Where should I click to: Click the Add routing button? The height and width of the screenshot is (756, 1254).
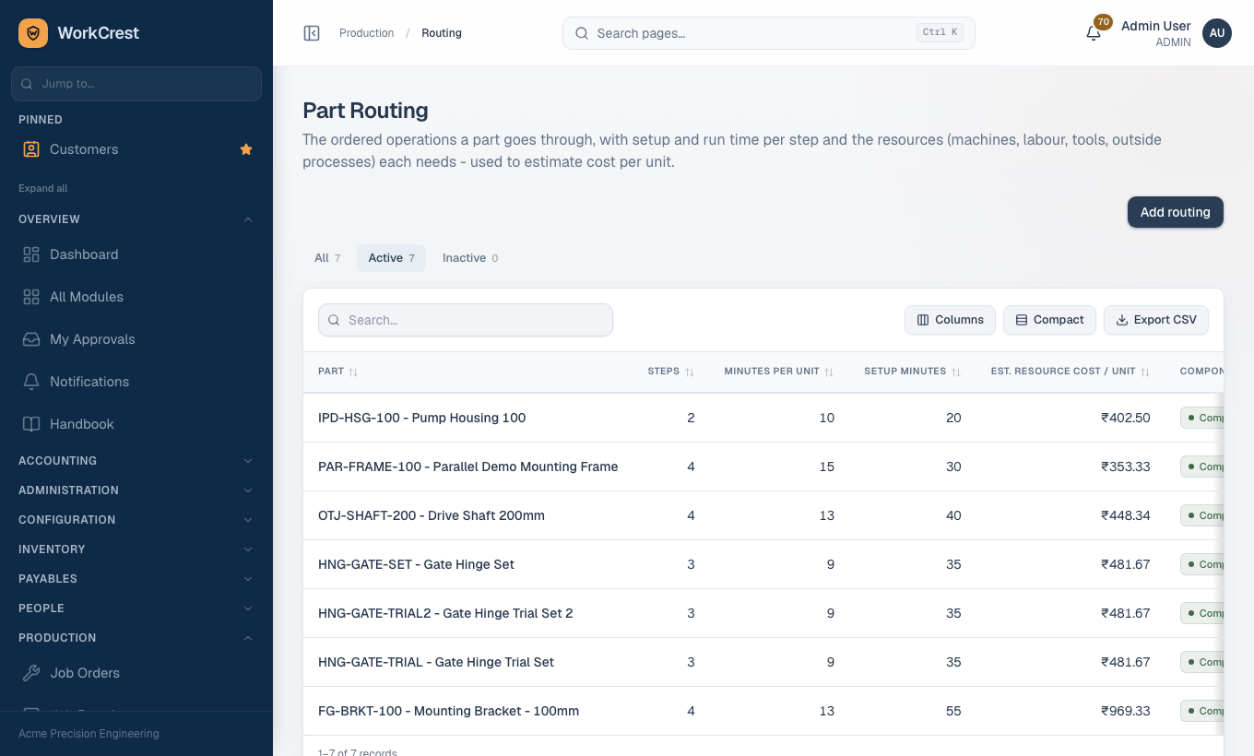pyautogui.click(x=1176, y=212)
